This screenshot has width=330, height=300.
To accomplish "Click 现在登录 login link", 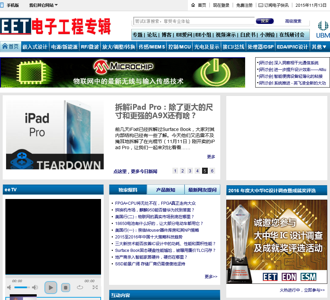I will tap(221, 5).
